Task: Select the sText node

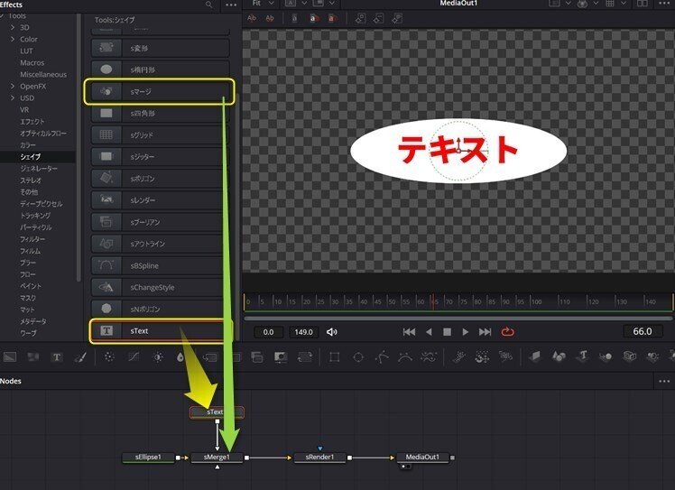Action: coord(217,412)
